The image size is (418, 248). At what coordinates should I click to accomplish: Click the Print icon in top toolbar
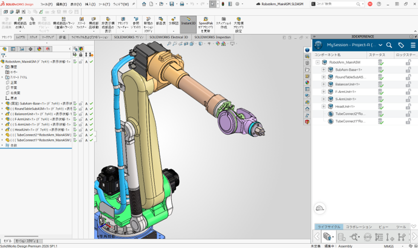pos(182,4)
